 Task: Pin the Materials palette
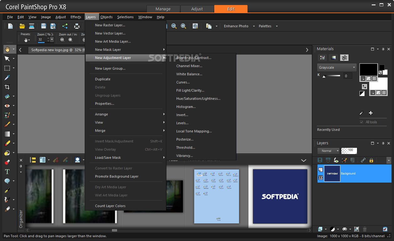pos(383,49)
